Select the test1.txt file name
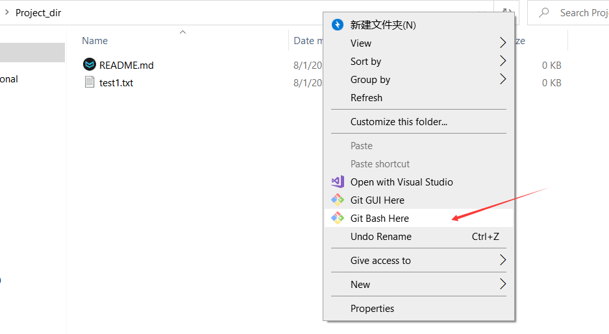Image resolution: width=609 pixels, height=334 pixels. pos(116,82)
